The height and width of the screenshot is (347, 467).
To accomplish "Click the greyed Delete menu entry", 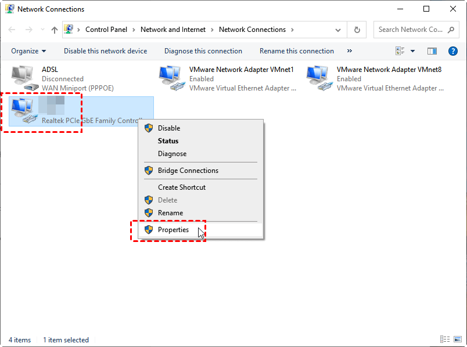I will (201, 200).
